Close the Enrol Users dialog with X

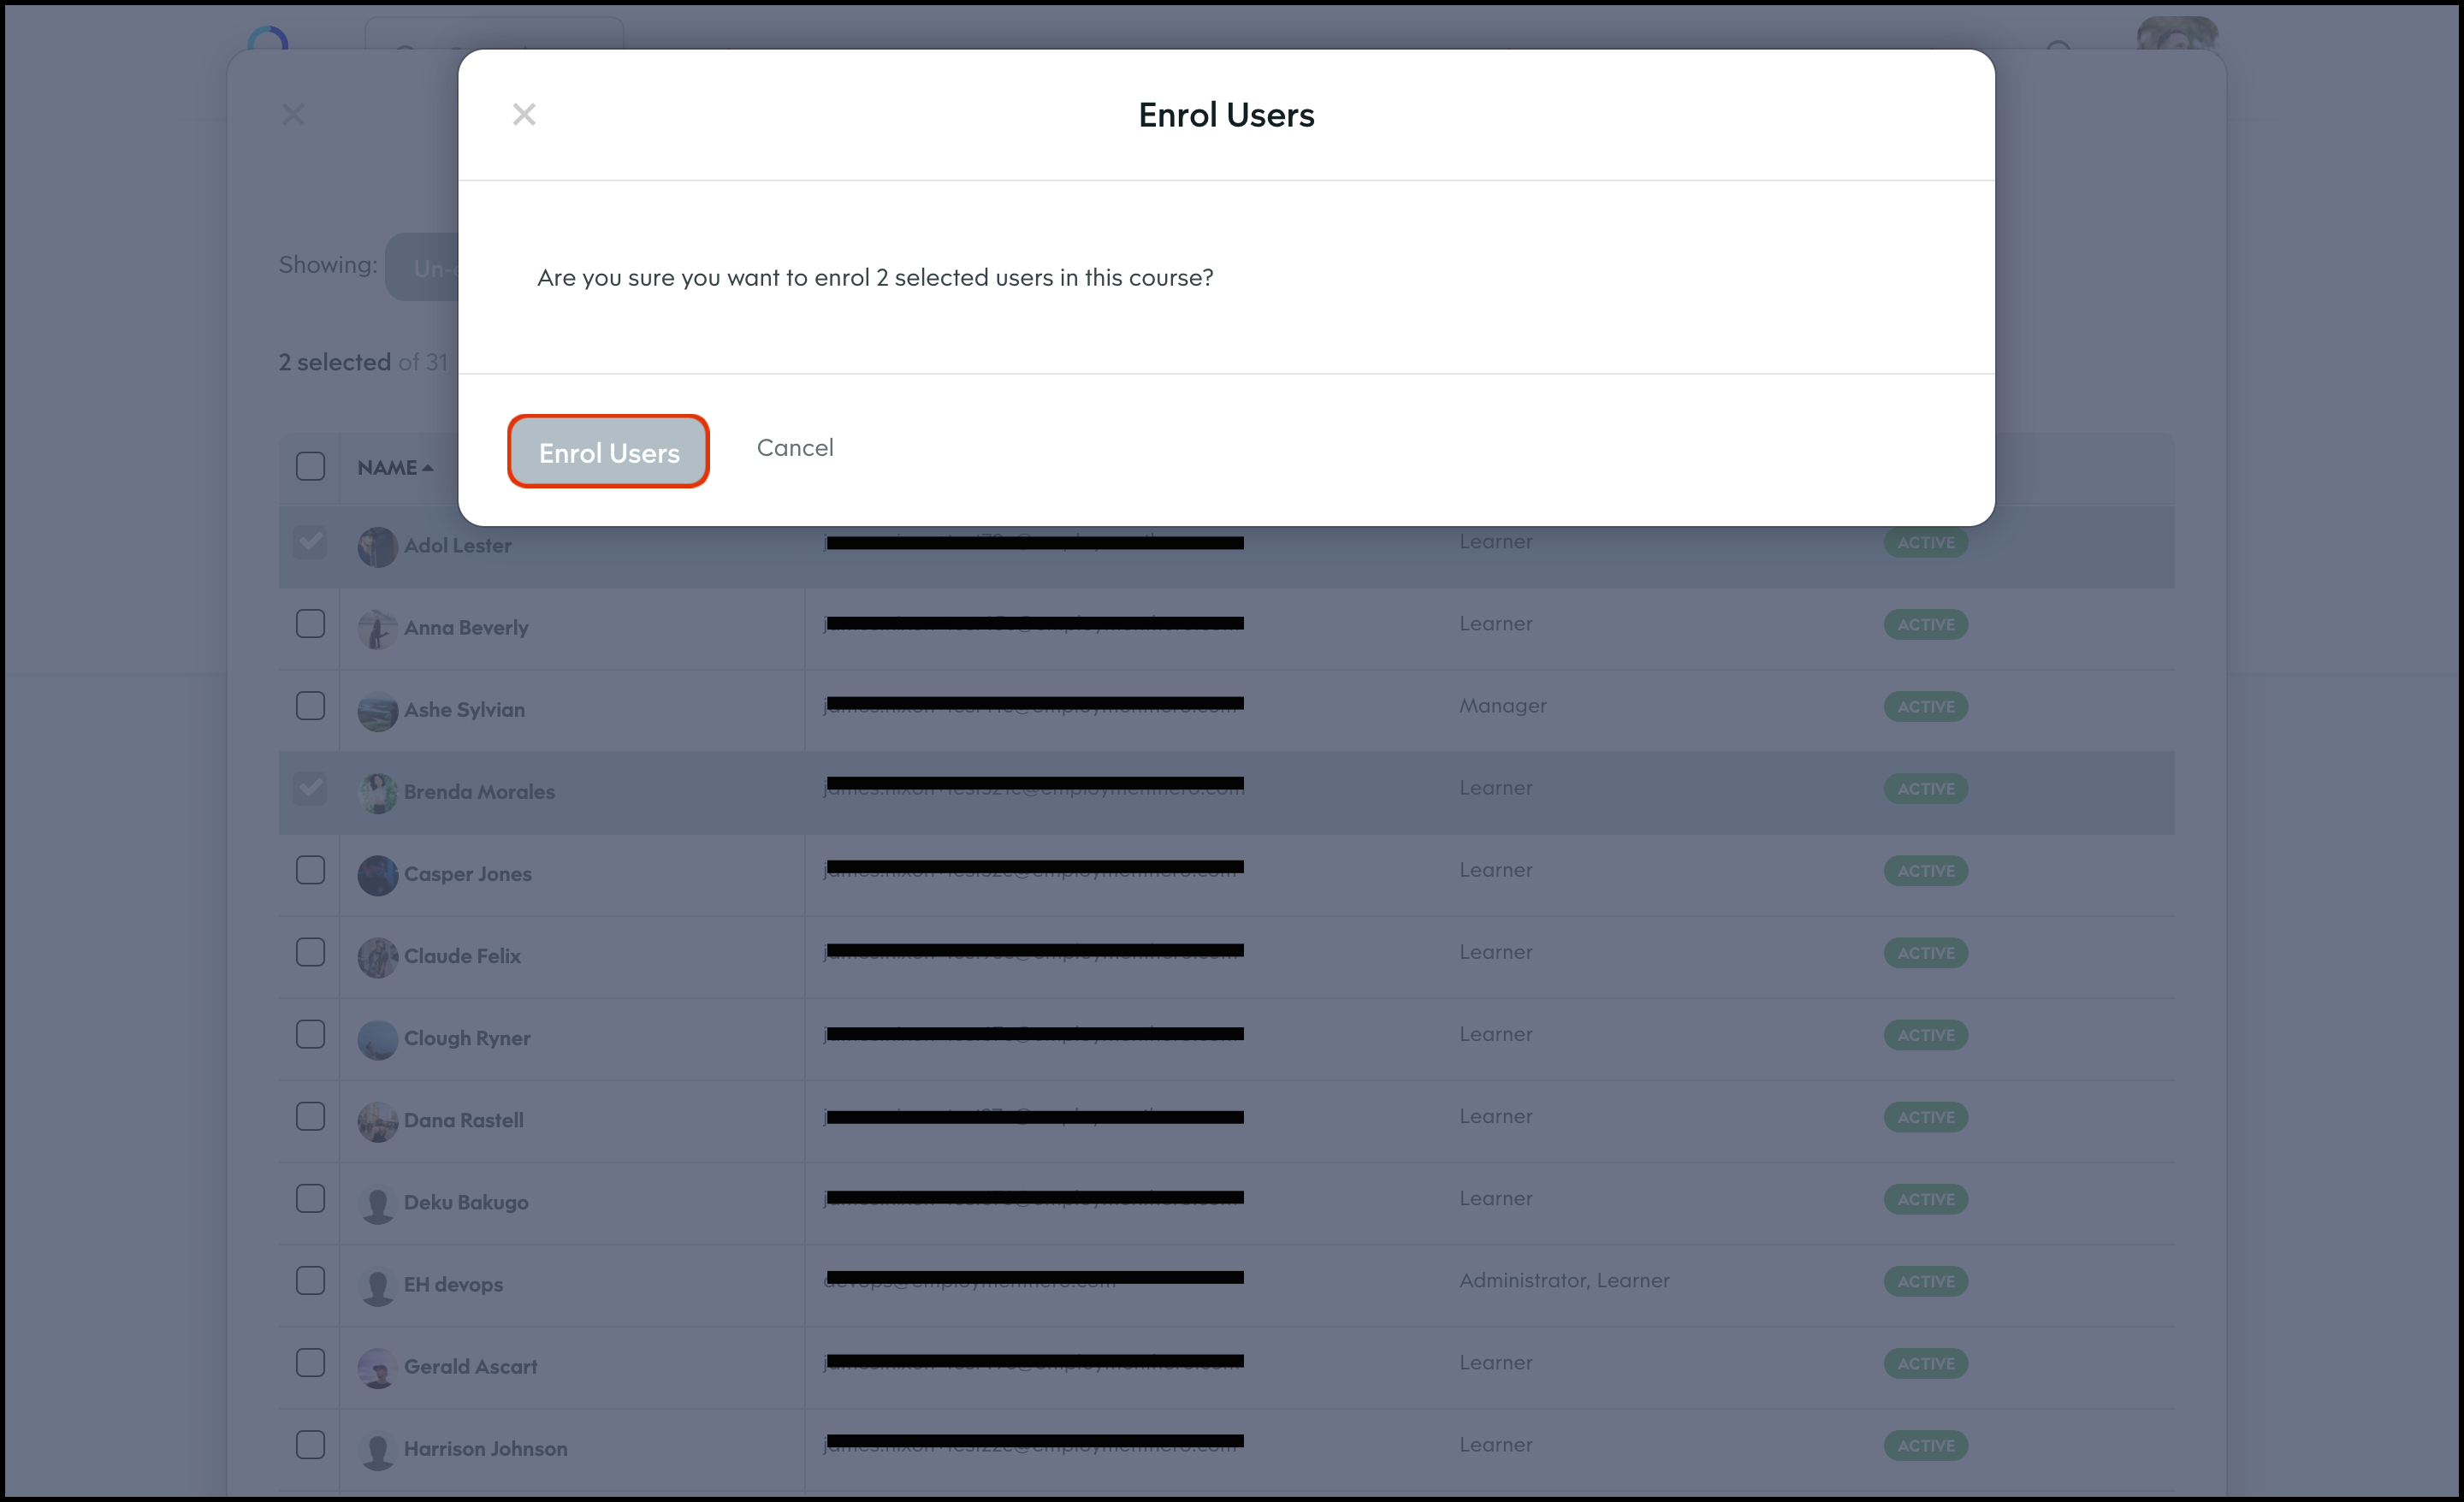point(524,114)
